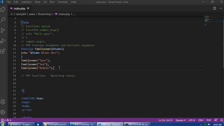Screen dimensions: 224x126
Task: Open the Accounts menu icon
Action: click(x=3, y=102)
